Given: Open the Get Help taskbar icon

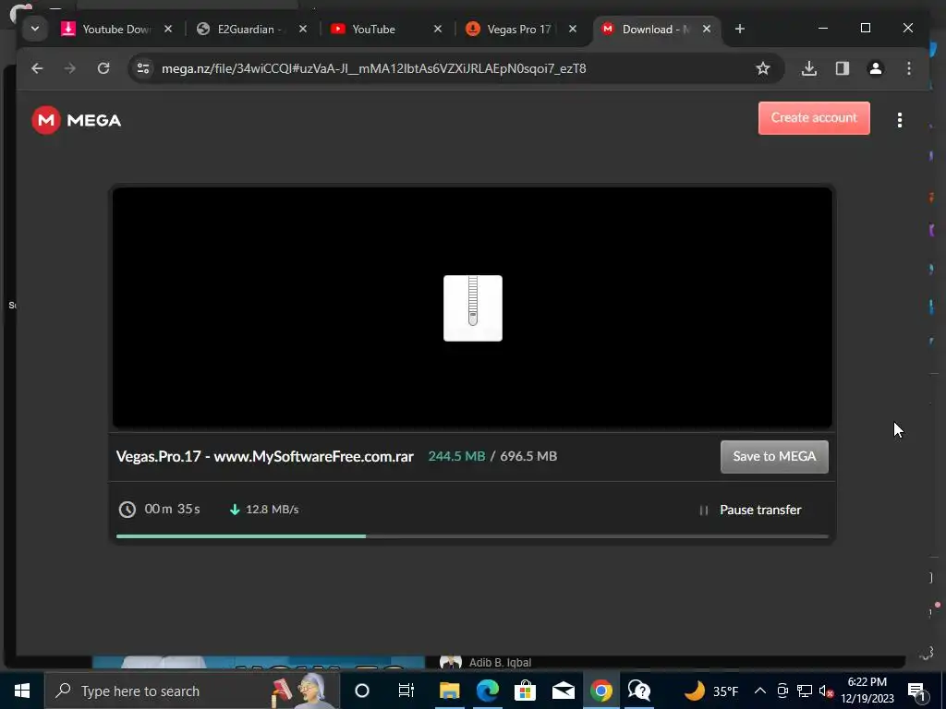Looking at the screenshot, I should click(x=639, y=691).
